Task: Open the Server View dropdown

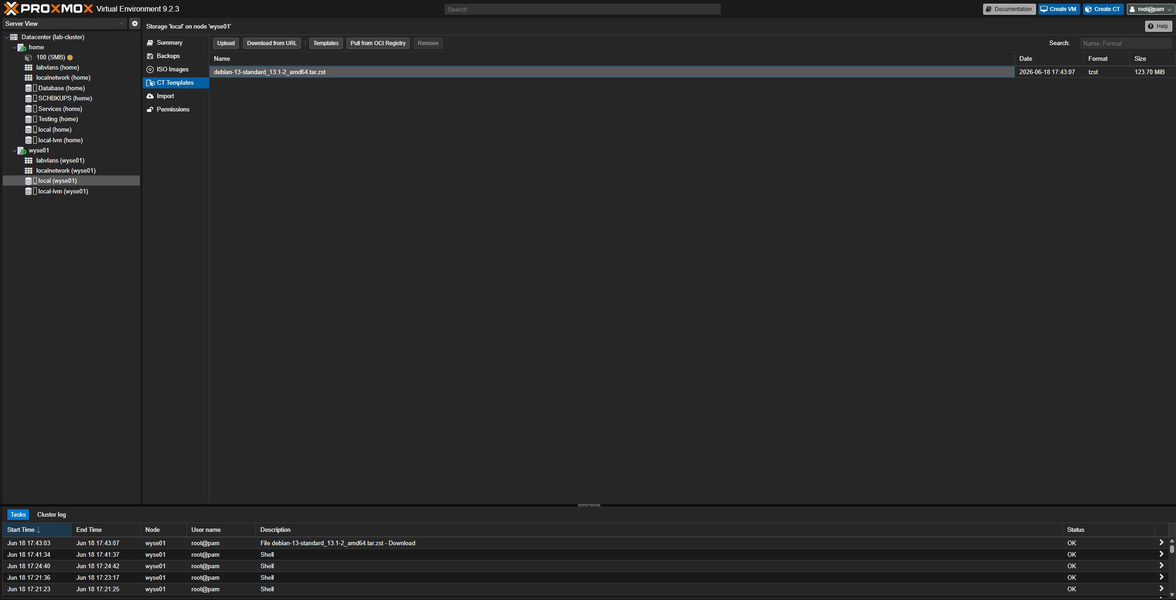Action: [64, 23]
